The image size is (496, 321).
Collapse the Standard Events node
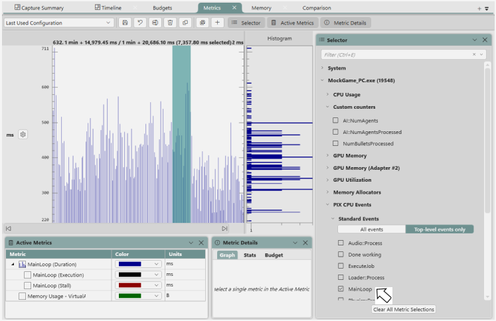tap(333, 219)
